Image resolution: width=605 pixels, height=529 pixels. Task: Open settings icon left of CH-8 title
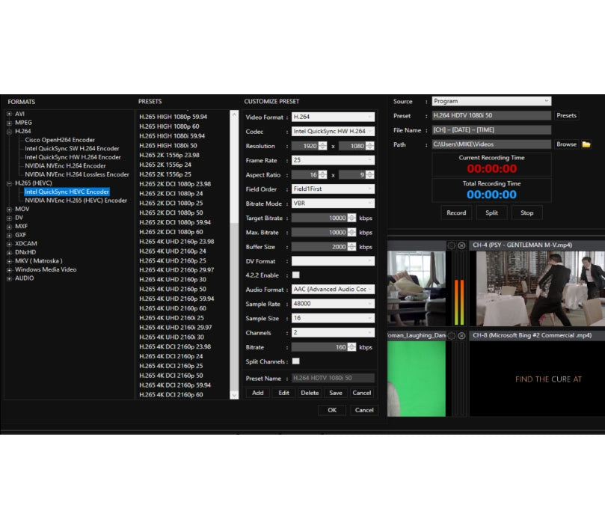click(x=451, y=335)
